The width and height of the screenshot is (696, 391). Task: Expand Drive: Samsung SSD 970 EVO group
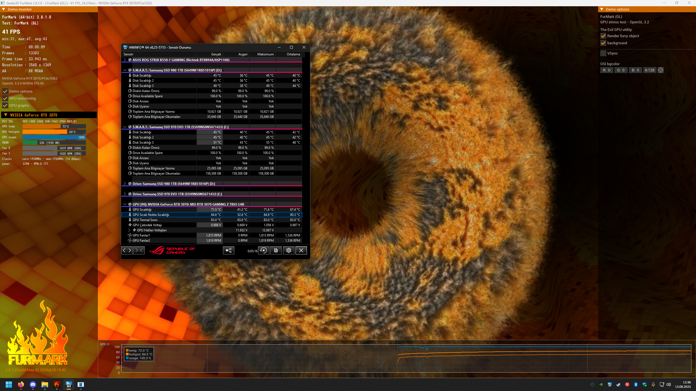point(125,194)
